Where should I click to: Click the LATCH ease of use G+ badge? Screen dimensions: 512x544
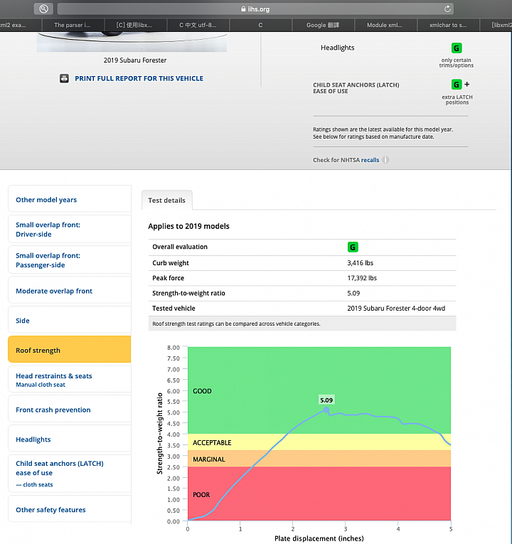[x=460, y=85]
